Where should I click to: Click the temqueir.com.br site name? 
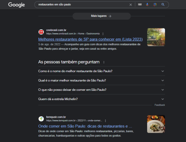[x=56, y=117]
